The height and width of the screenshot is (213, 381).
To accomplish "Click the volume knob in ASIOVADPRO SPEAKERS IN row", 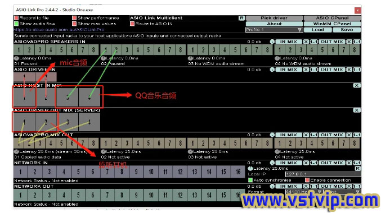I will (x=272, y=42).
